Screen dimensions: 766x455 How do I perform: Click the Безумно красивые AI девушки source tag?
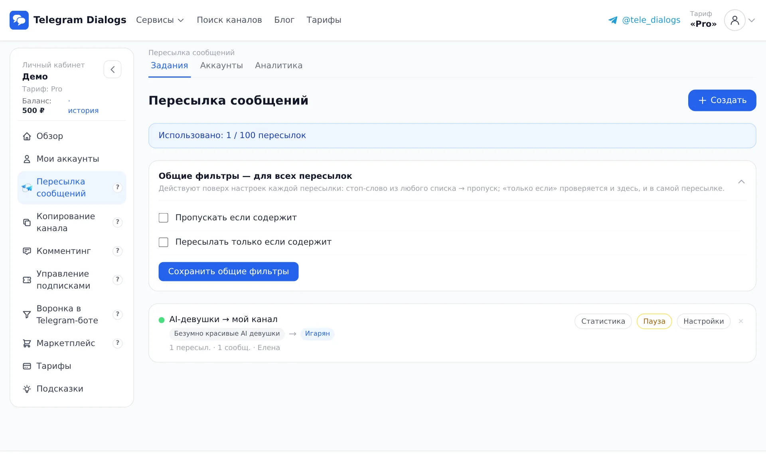[227, 334]
